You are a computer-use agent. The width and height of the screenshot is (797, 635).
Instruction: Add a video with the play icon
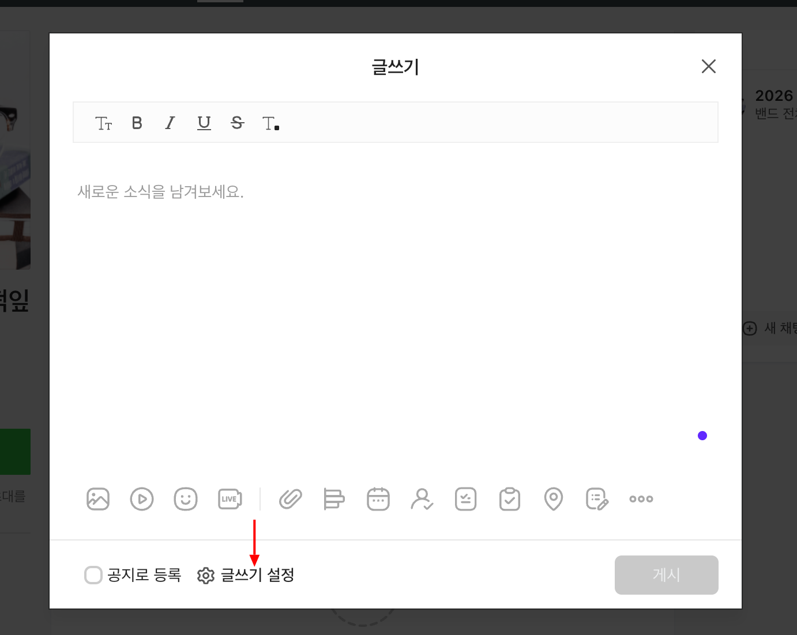(142, 499)
